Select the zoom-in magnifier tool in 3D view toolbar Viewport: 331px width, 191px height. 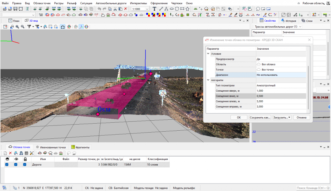click(17, 26)
